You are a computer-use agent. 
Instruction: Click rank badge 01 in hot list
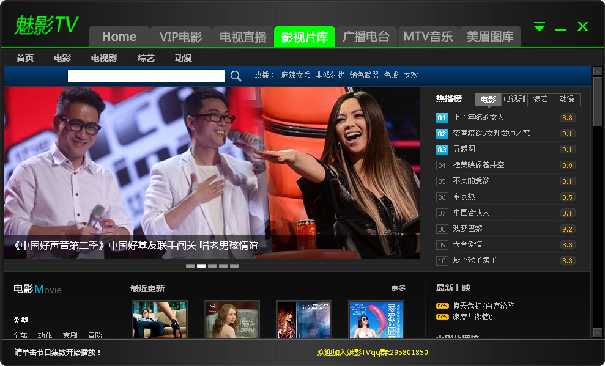(442, 118)
